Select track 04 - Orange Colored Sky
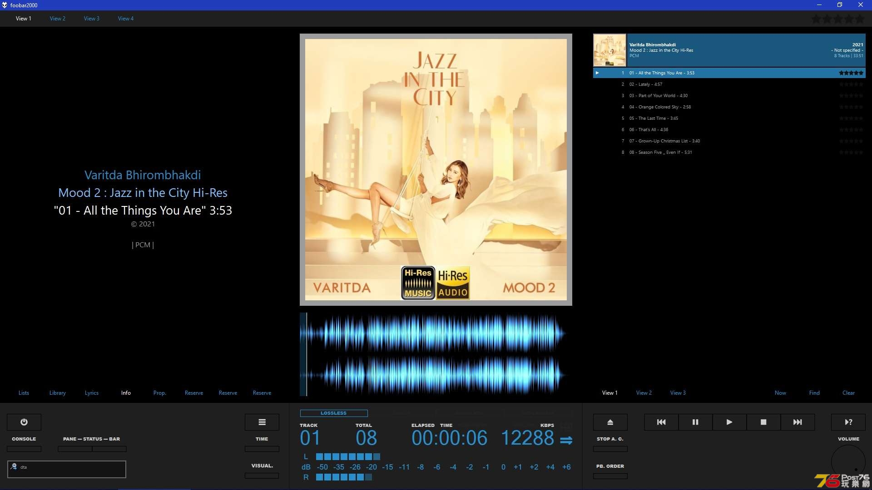This screenshot has height=490, width=872. (729, 107)
